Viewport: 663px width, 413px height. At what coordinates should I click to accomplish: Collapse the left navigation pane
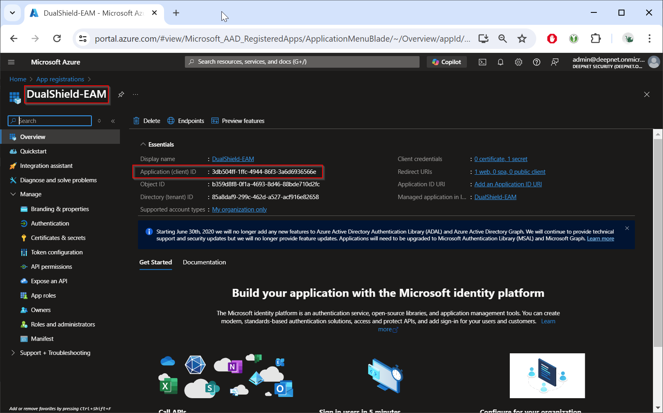point(113,121)
